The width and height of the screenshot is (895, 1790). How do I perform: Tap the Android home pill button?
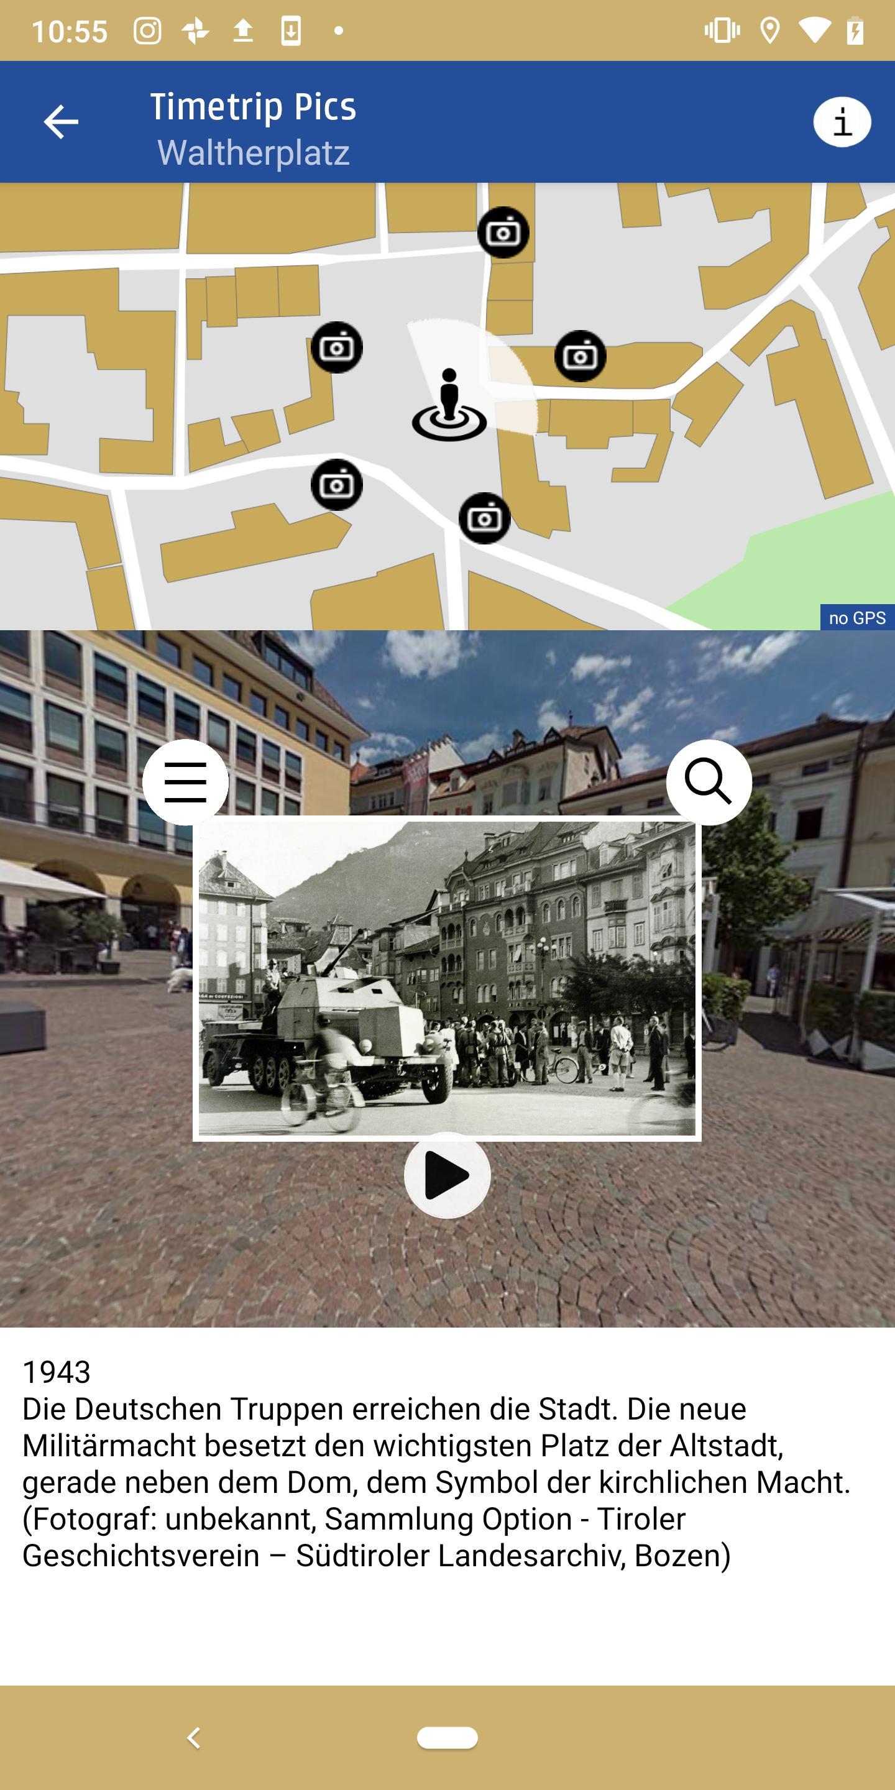447,1737
